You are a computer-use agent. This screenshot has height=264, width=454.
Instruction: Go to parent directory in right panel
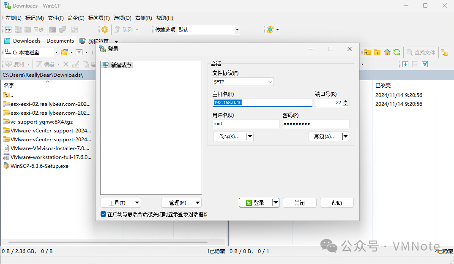tap(367, 52)
